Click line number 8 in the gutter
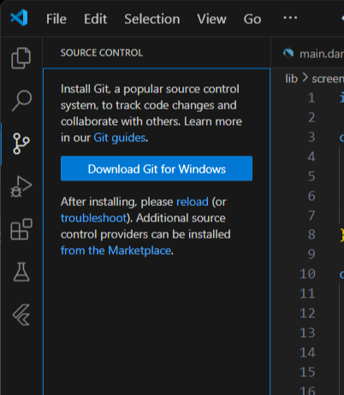 pyautogui.click(x=311, y=235)
